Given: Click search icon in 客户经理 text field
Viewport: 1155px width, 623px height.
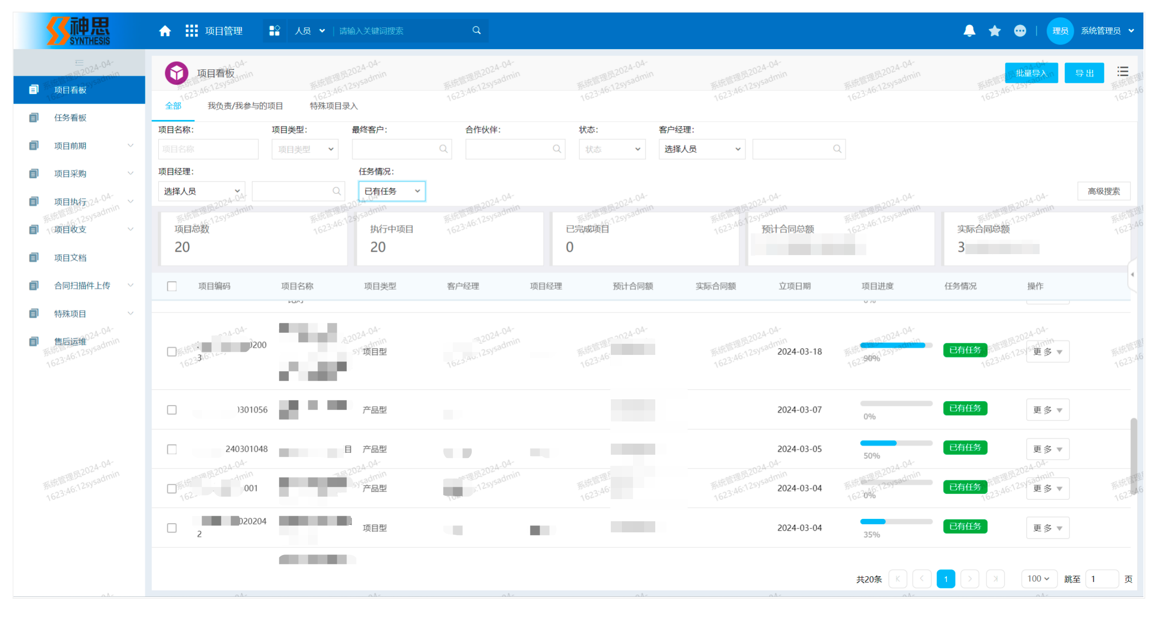Looking at the screenshot, I should pyautogui.click(x=837, y=149).
